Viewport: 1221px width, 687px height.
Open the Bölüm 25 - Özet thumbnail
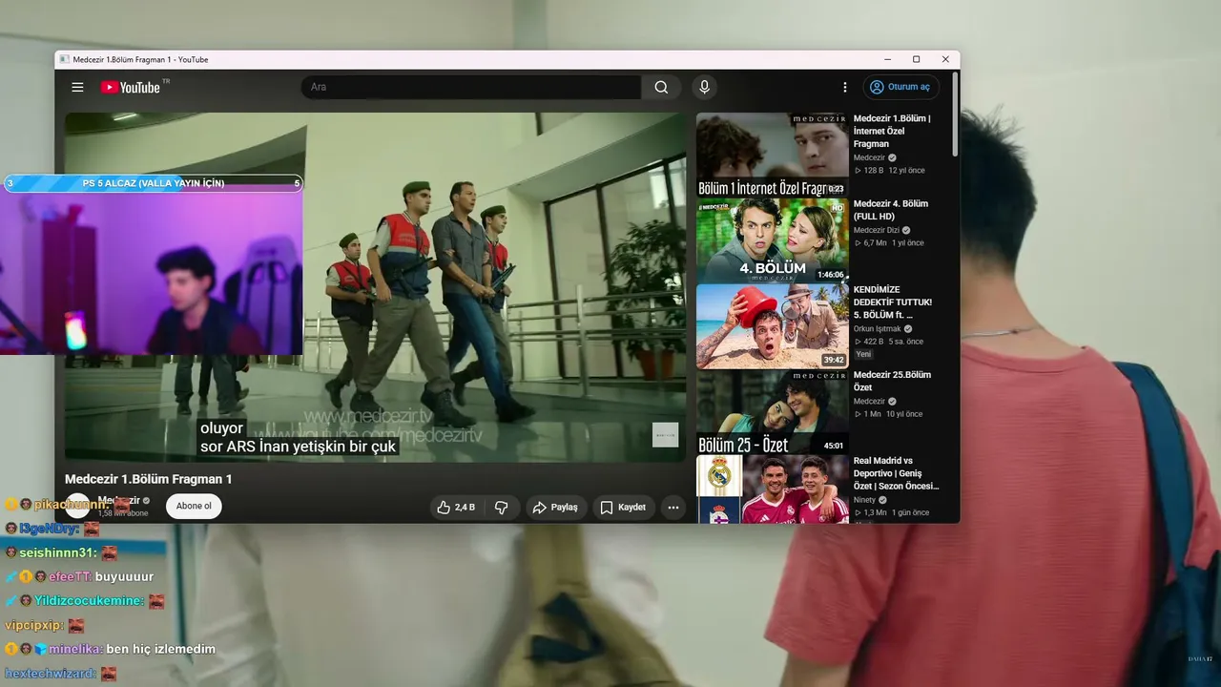pos(772,412)
